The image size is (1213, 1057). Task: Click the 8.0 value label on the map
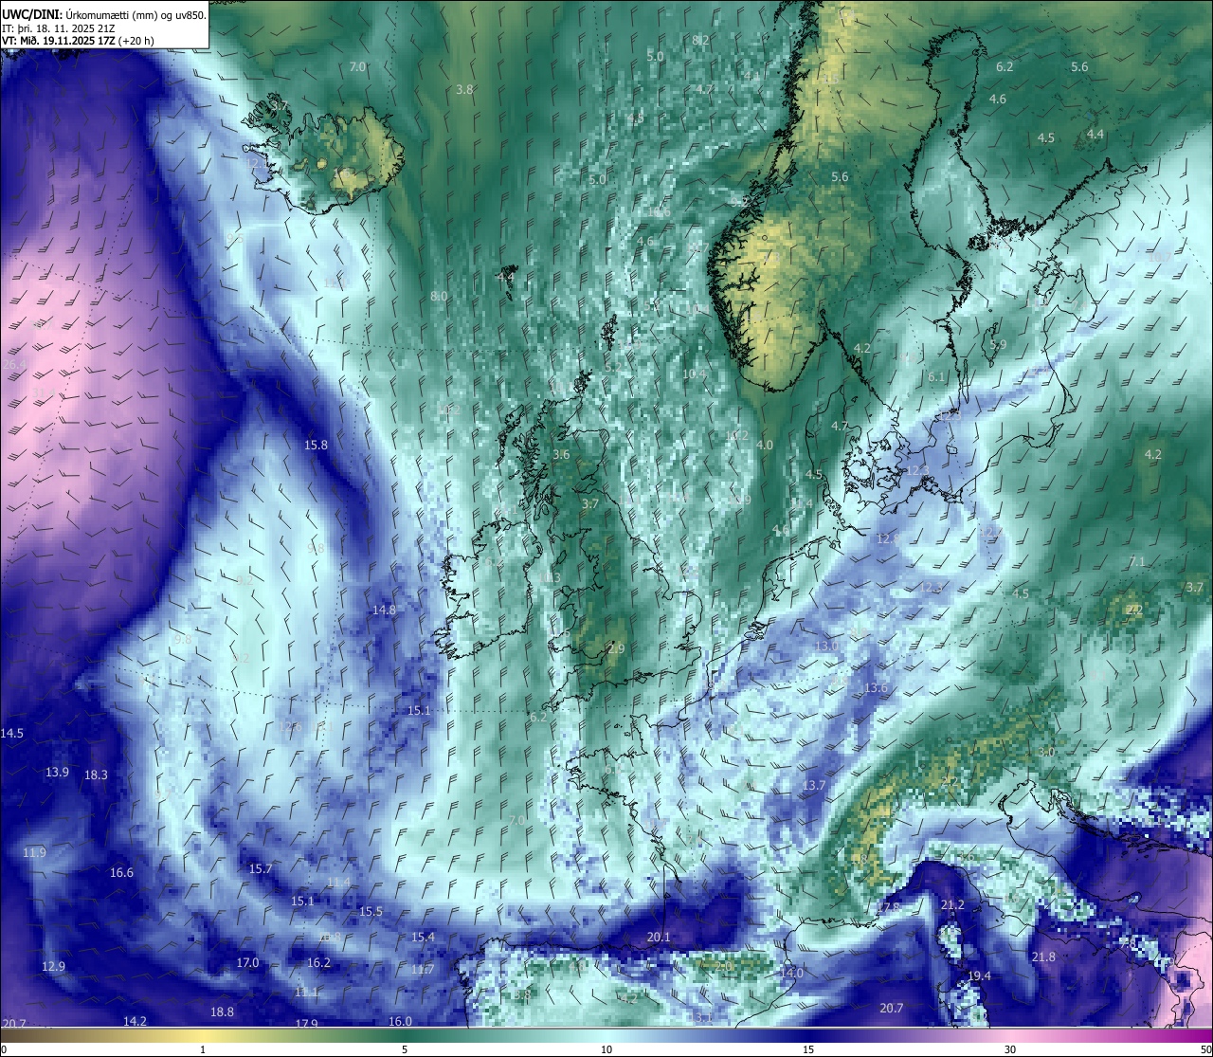pyautogui.click(x=439, y=297)
